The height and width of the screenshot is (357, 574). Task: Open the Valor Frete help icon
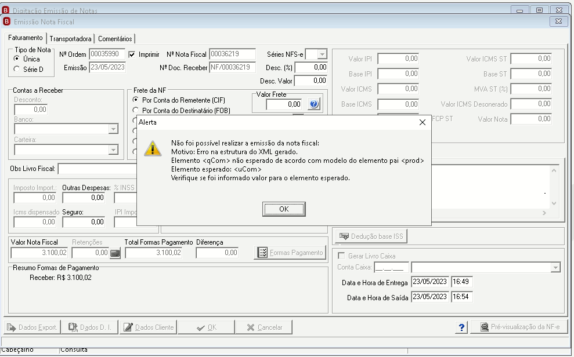coord(314,104)
